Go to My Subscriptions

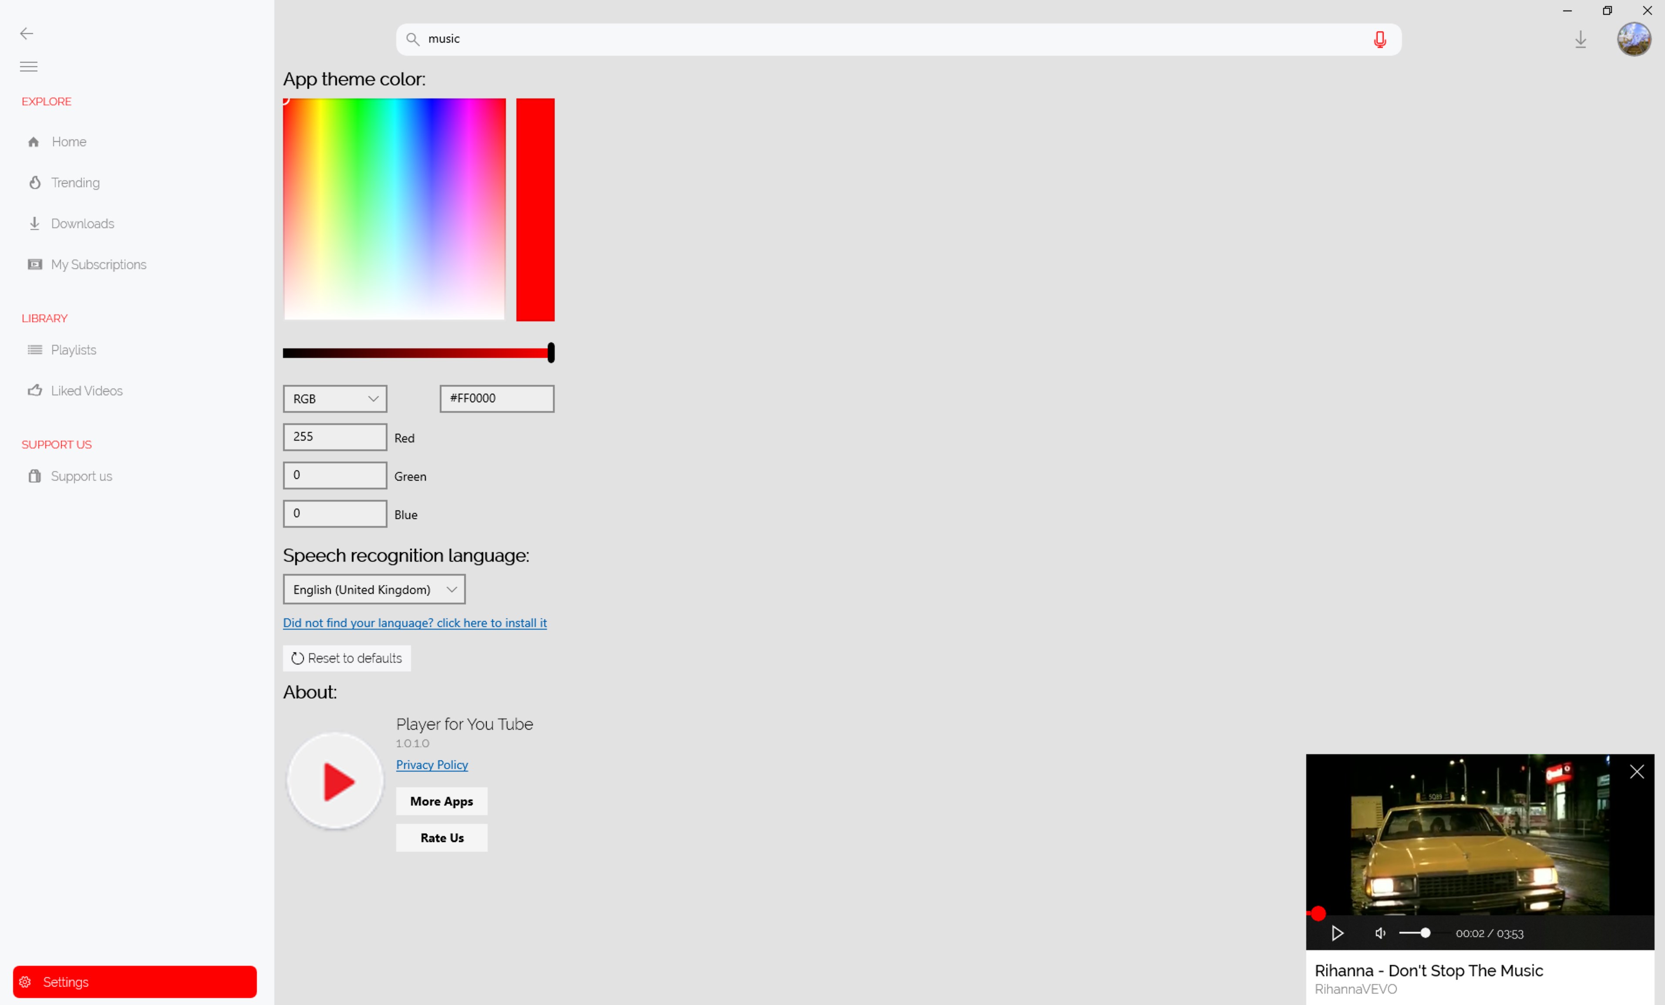pos(98,264)
